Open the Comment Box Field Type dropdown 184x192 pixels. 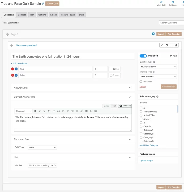pyautogui.click(x=42, y=147)
